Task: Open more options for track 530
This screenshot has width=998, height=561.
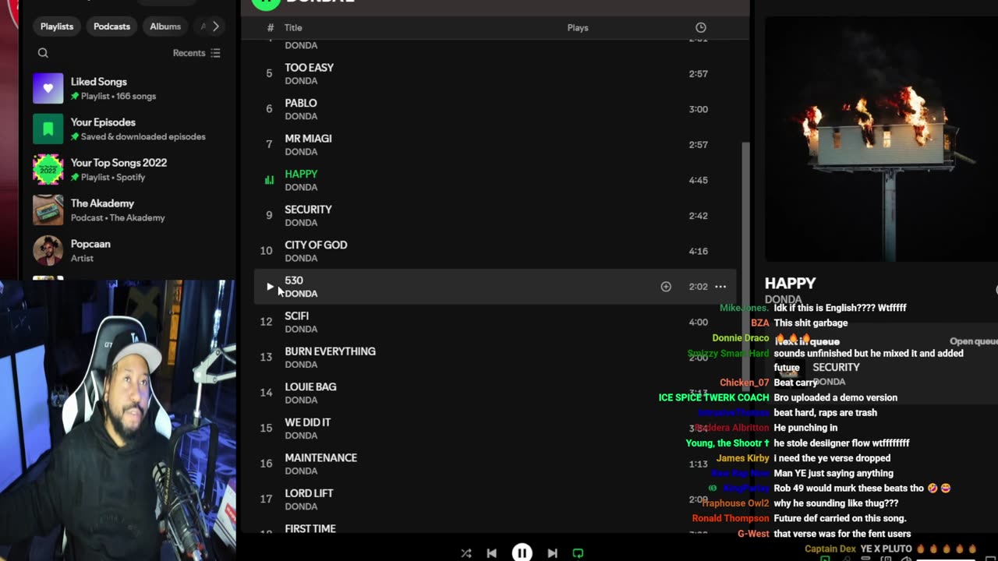Action: click(720, 287)
